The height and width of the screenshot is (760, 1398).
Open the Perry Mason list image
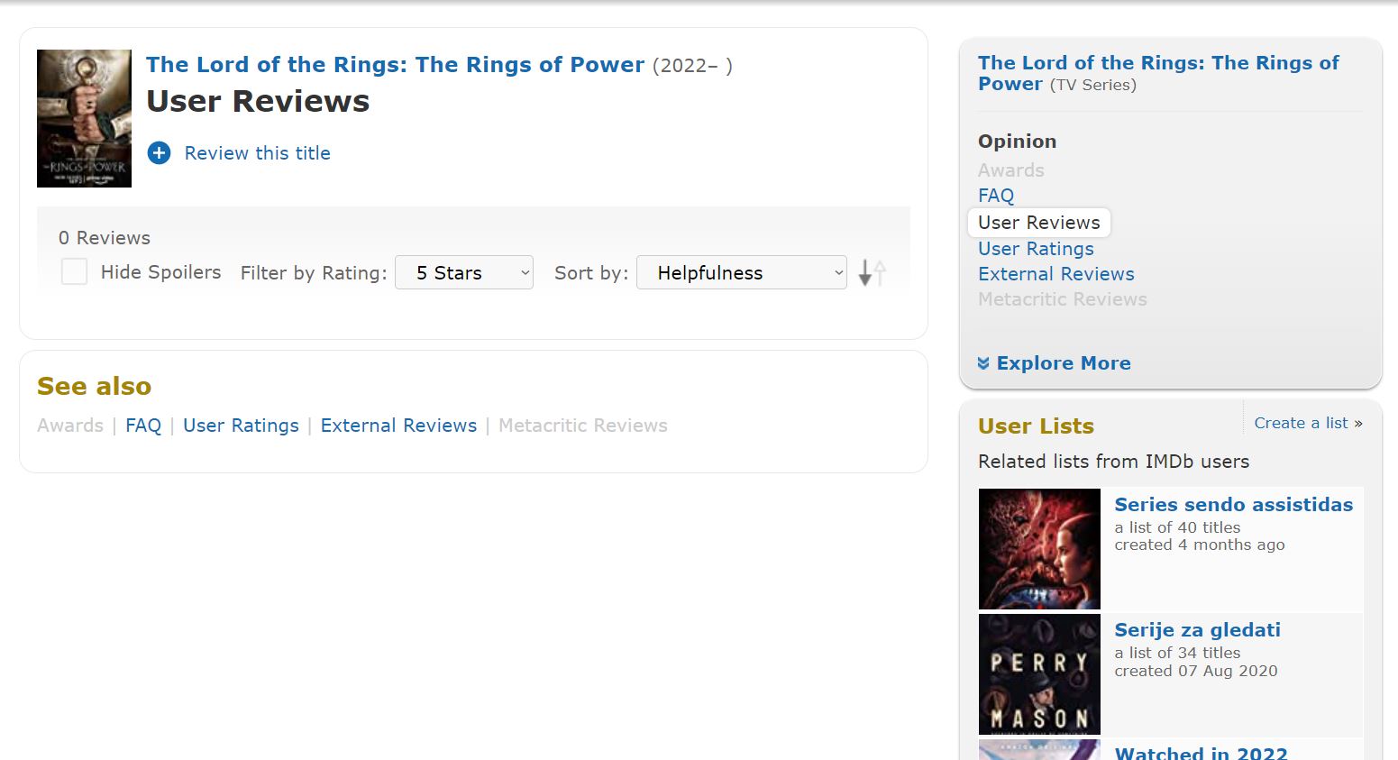[1039, 674]
